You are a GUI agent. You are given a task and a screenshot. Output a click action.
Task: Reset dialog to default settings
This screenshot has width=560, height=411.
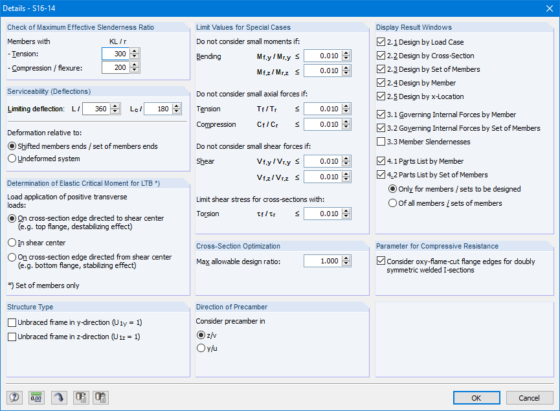pos(58,397)
